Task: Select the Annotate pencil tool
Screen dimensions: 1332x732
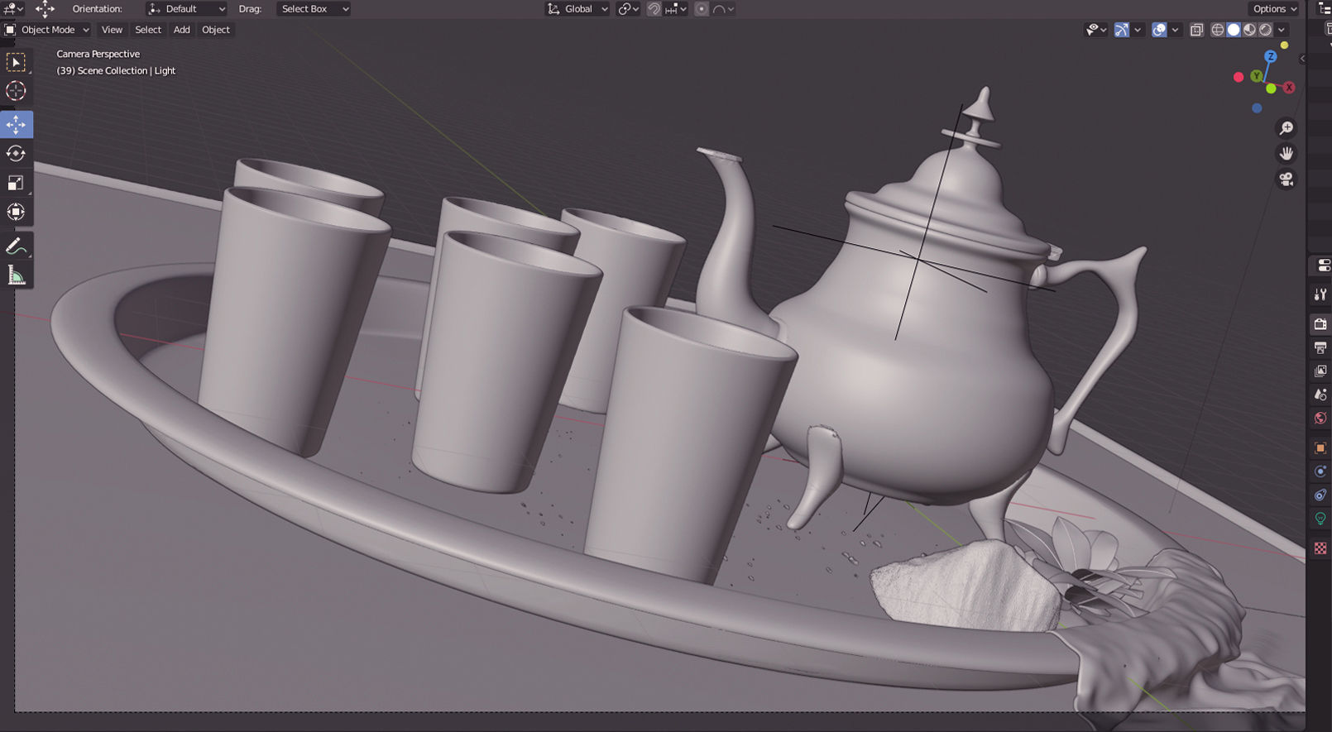Action: coord(16,246)
